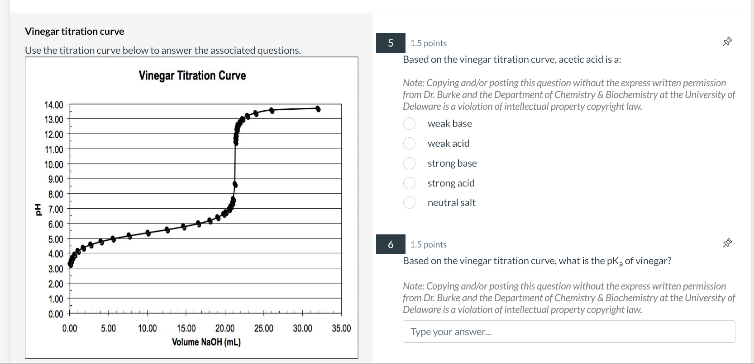Screen dimensions: 754x364
Task: Click the "1.5 points" label on question 5
Action: tap(428, 43)
